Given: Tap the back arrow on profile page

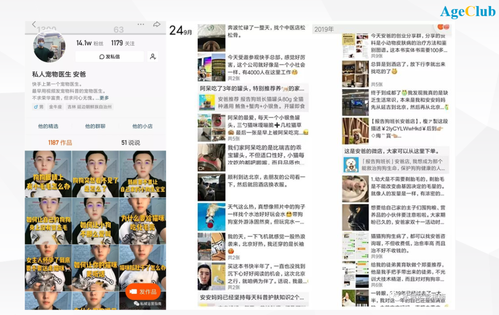Looking at the screenshot, I should (x=34, y=24).
